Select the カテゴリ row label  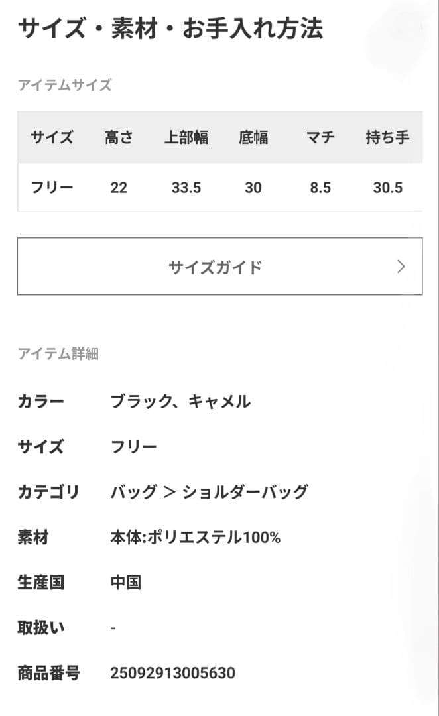(x=48, y=493)
